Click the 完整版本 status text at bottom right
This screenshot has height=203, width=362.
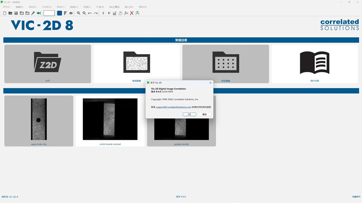point(356,197)
